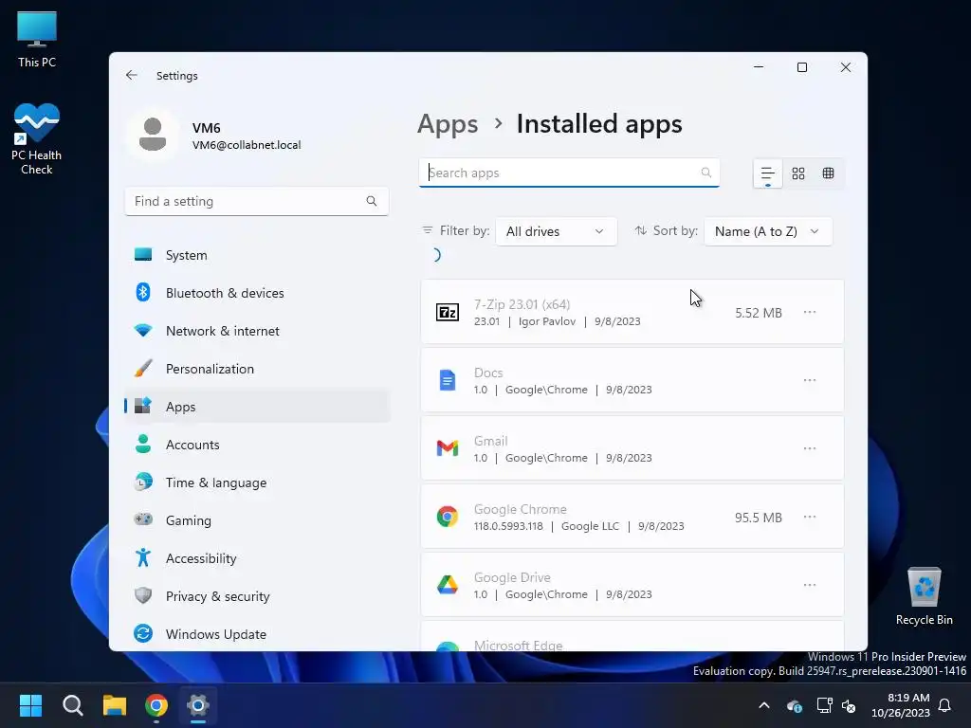Screen dimensions: 971x728
Task: Open Network & internet settings
Action: coord(257,331)
